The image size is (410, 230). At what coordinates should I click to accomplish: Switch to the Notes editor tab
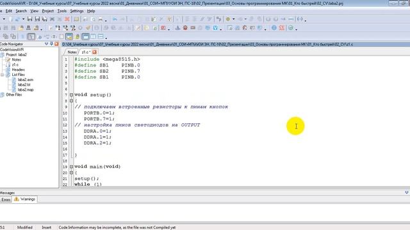tap(72, 52)
